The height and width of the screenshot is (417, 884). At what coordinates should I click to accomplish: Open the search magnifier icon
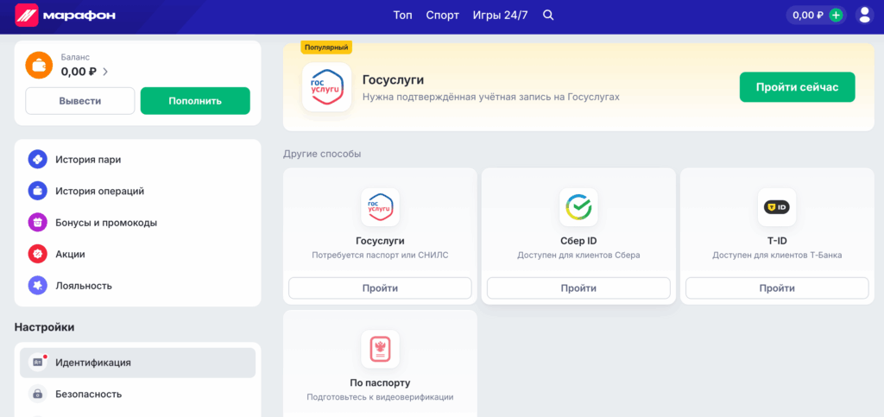pyautogui.click(x=548, y=16)
